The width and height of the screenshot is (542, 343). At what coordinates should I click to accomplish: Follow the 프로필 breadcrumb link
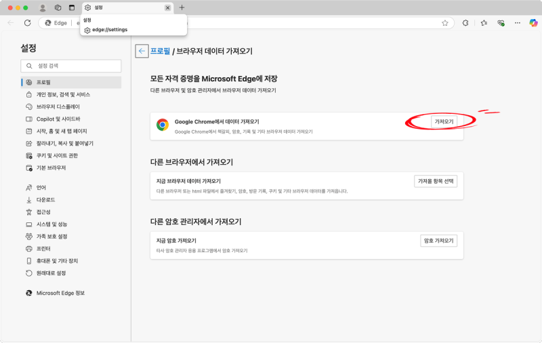click(x=160, y=51)
